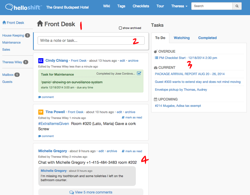Click the comment bubble icon under Cindy's post
Viewport: 250px width, 195px height.
[40, 97]
